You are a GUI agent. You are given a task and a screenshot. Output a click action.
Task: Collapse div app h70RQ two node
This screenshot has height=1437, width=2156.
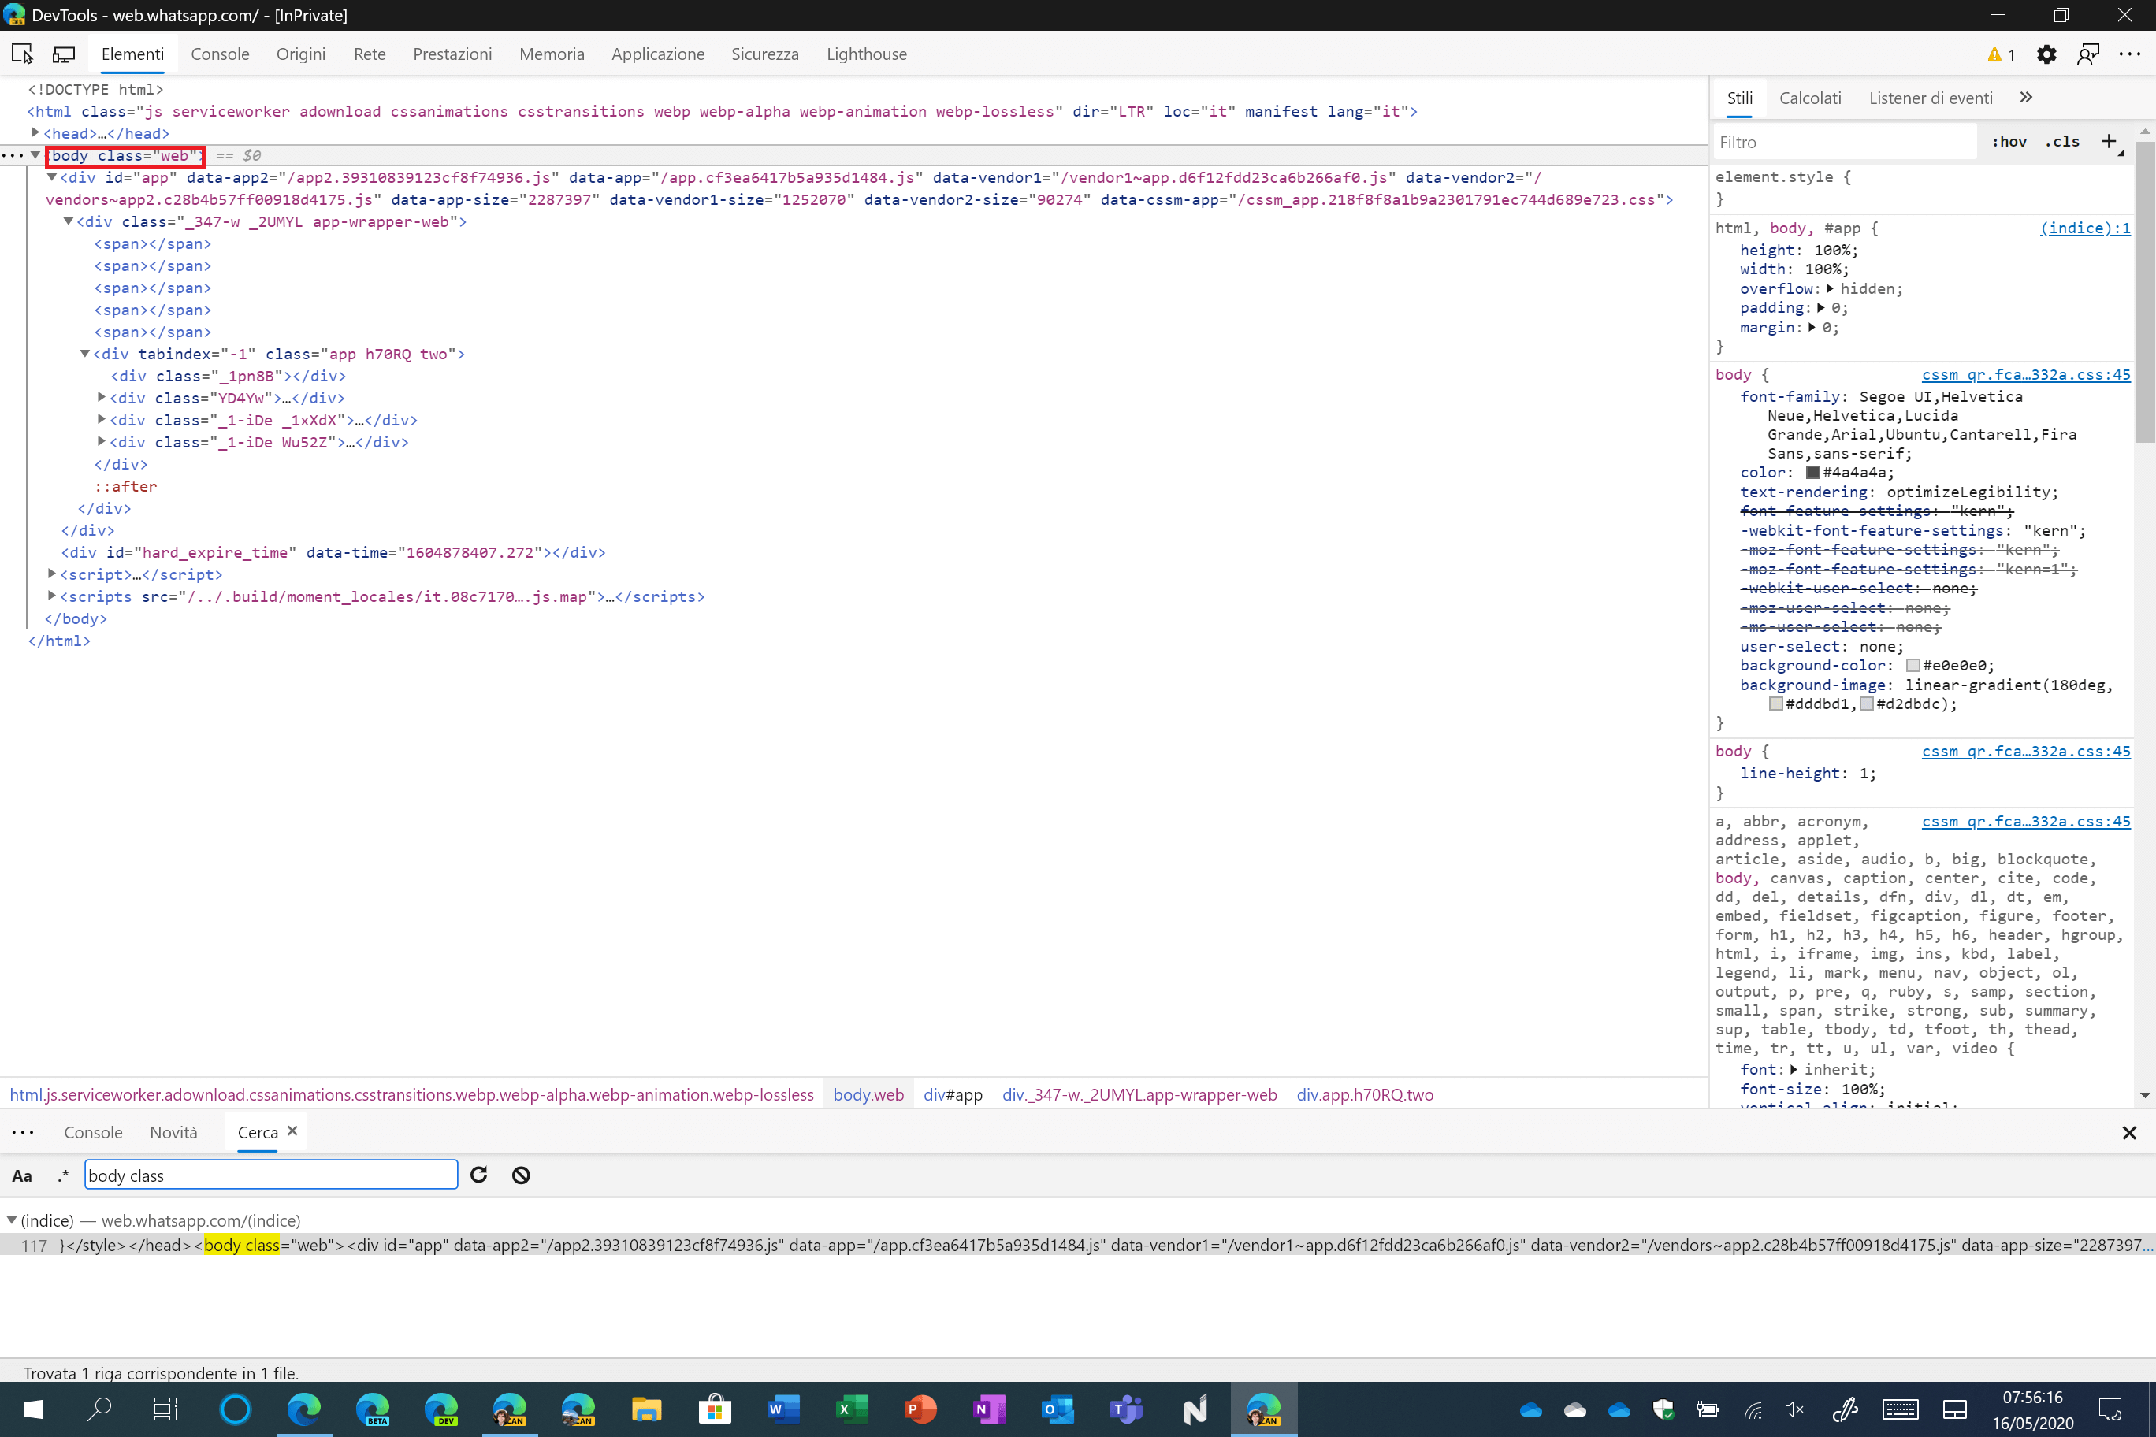click(85, 353)
